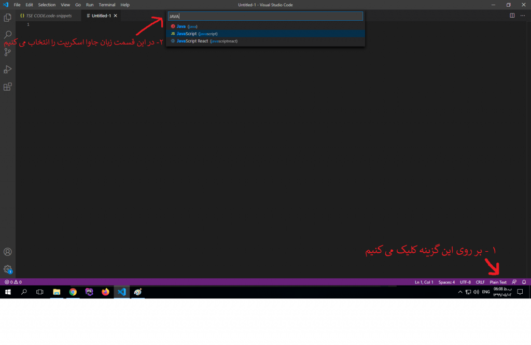
Task: Open Windows Action Center notifications
Action: [x=520, y=292]
